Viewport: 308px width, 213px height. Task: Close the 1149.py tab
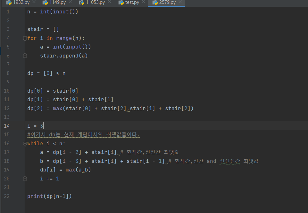click(70, 2)
